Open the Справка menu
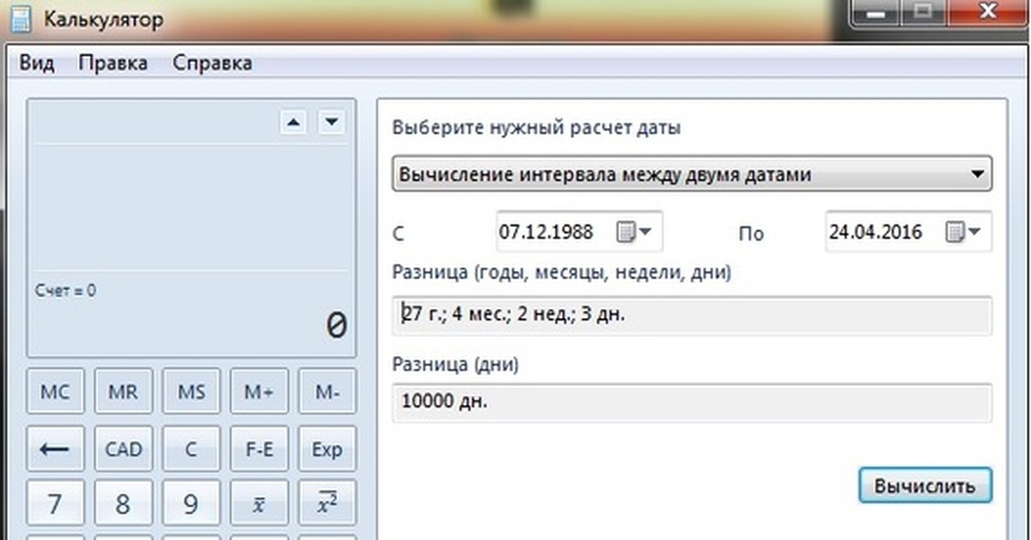1031x540 pixels. pos(212,63)
